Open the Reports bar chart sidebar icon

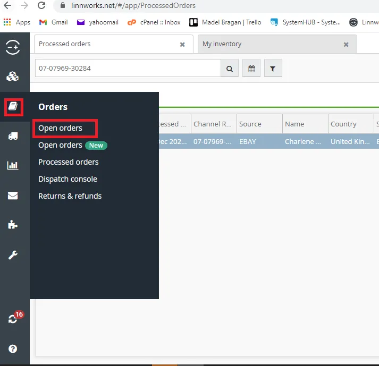pos(13,166)
